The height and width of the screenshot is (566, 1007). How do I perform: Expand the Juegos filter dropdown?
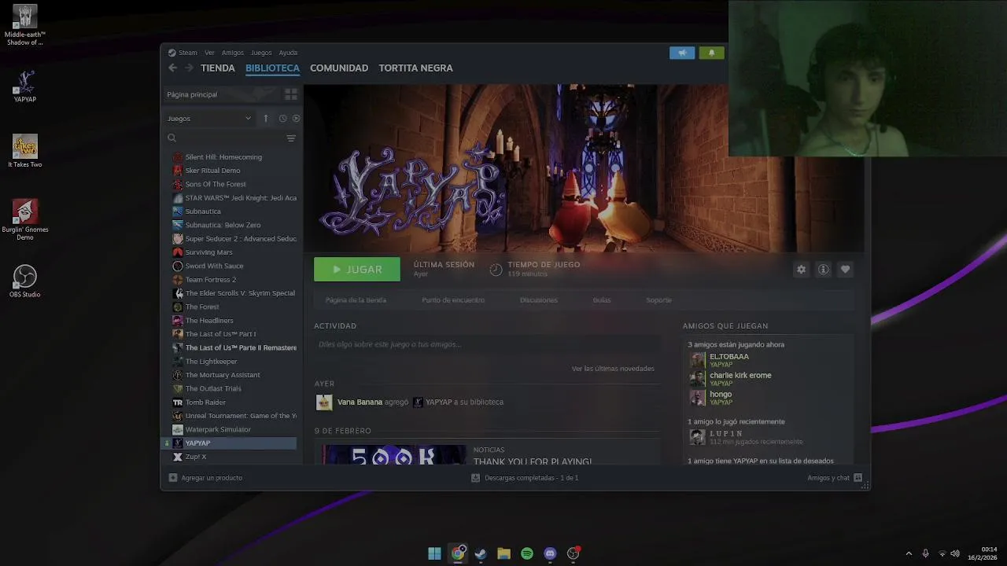208,119
